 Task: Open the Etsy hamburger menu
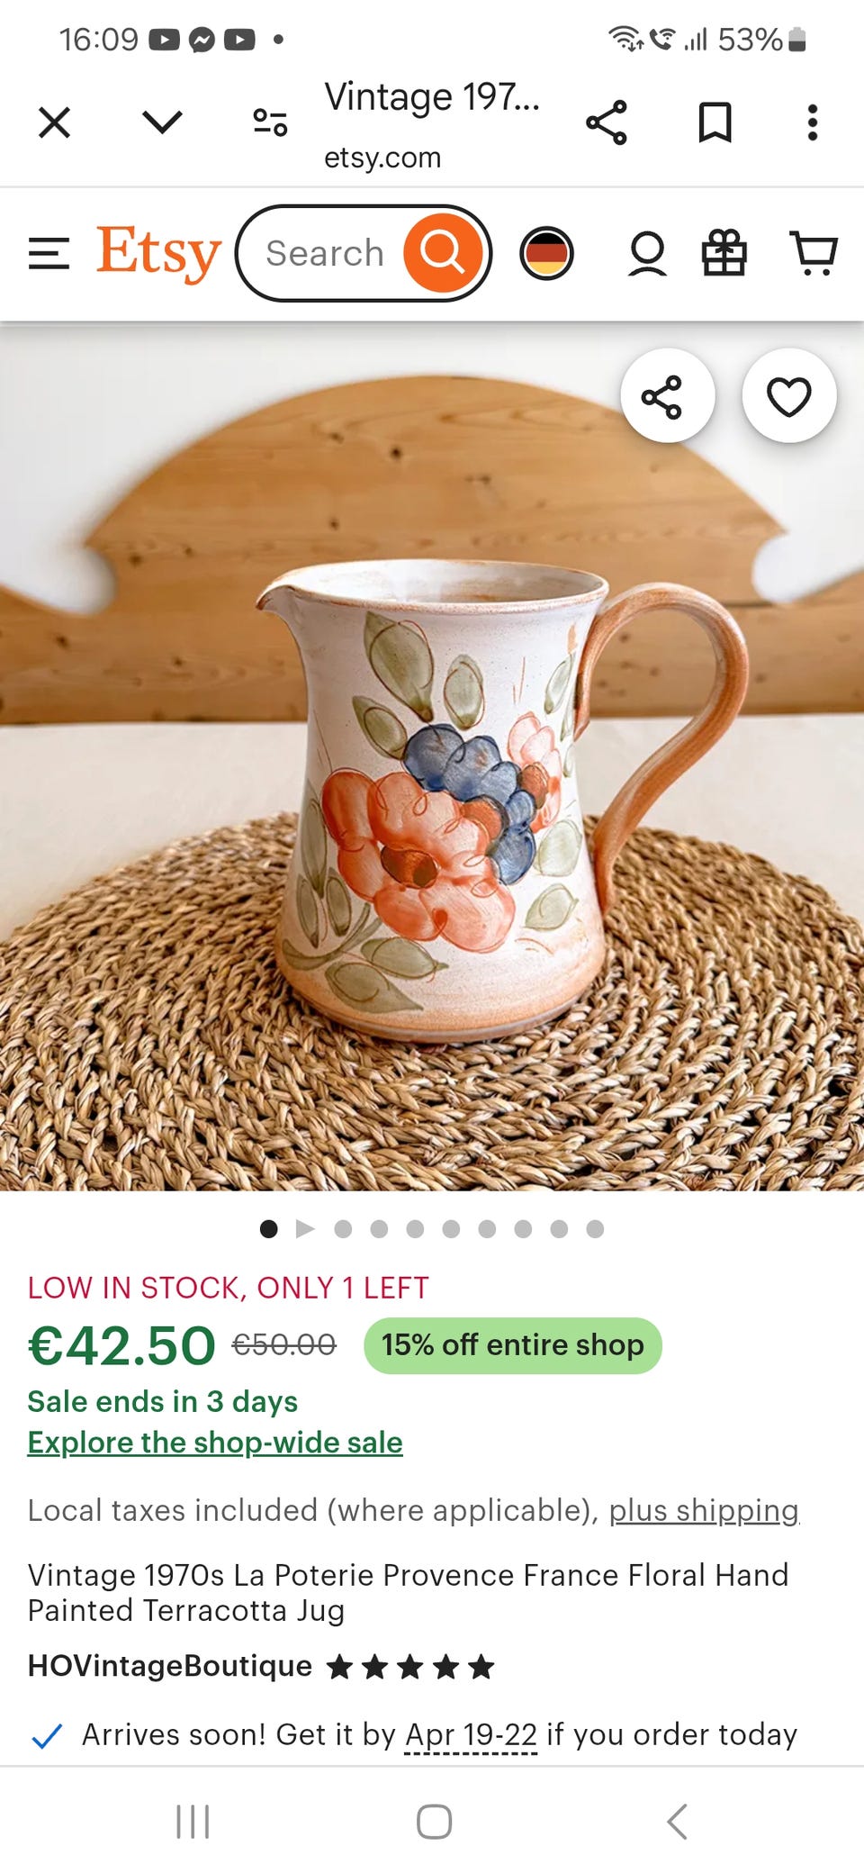tap(49, 254)
